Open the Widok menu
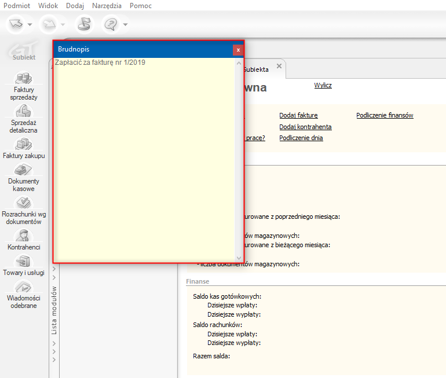Image resolution: width=446 pixels, height=378 pixels. click(x=47, y=6)
